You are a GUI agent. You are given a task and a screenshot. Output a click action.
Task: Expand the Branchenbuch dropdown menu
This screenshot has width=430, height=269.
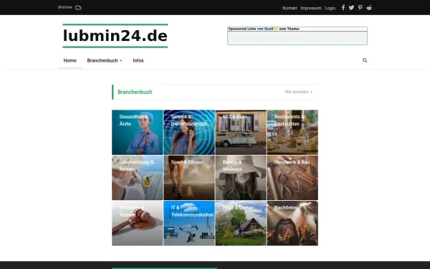pyautogui.click(x=105, y=60)
